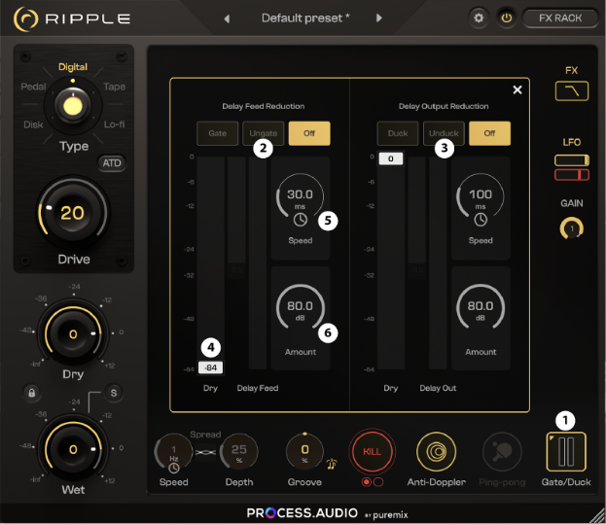The width and height of the screenshot is (606, 524).
Task: Click the 0 threshold handle for duck
Action: coord(391,158)
